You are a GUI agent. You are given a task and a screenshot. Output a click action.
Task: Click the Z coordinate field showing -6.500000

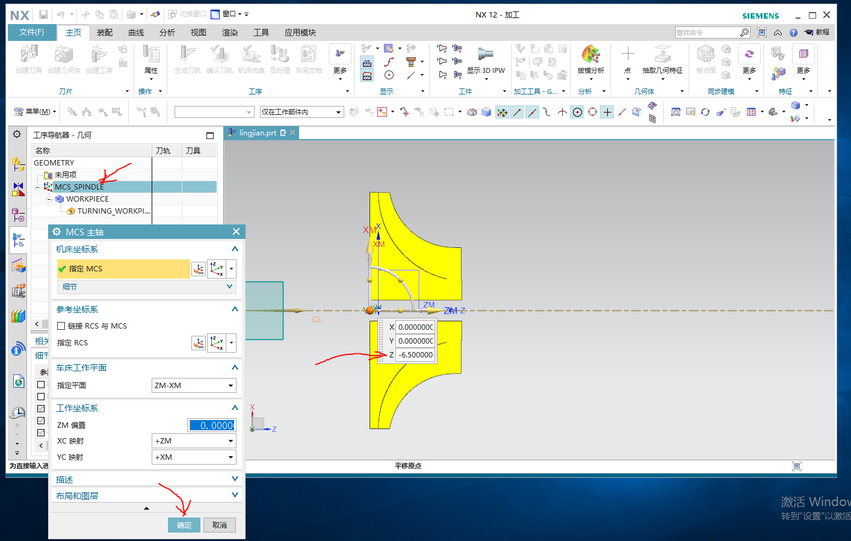click(x=415, y=355)
